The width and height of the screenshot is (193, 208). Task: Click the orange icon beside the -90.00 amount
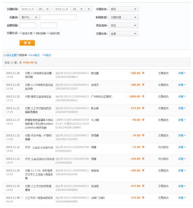(143, 120)
